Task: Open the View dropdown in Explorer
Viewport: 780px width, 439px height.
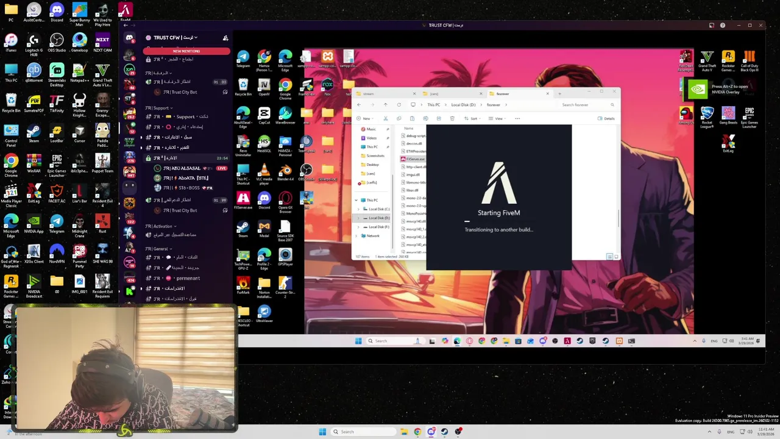Action: coord(498,118)
